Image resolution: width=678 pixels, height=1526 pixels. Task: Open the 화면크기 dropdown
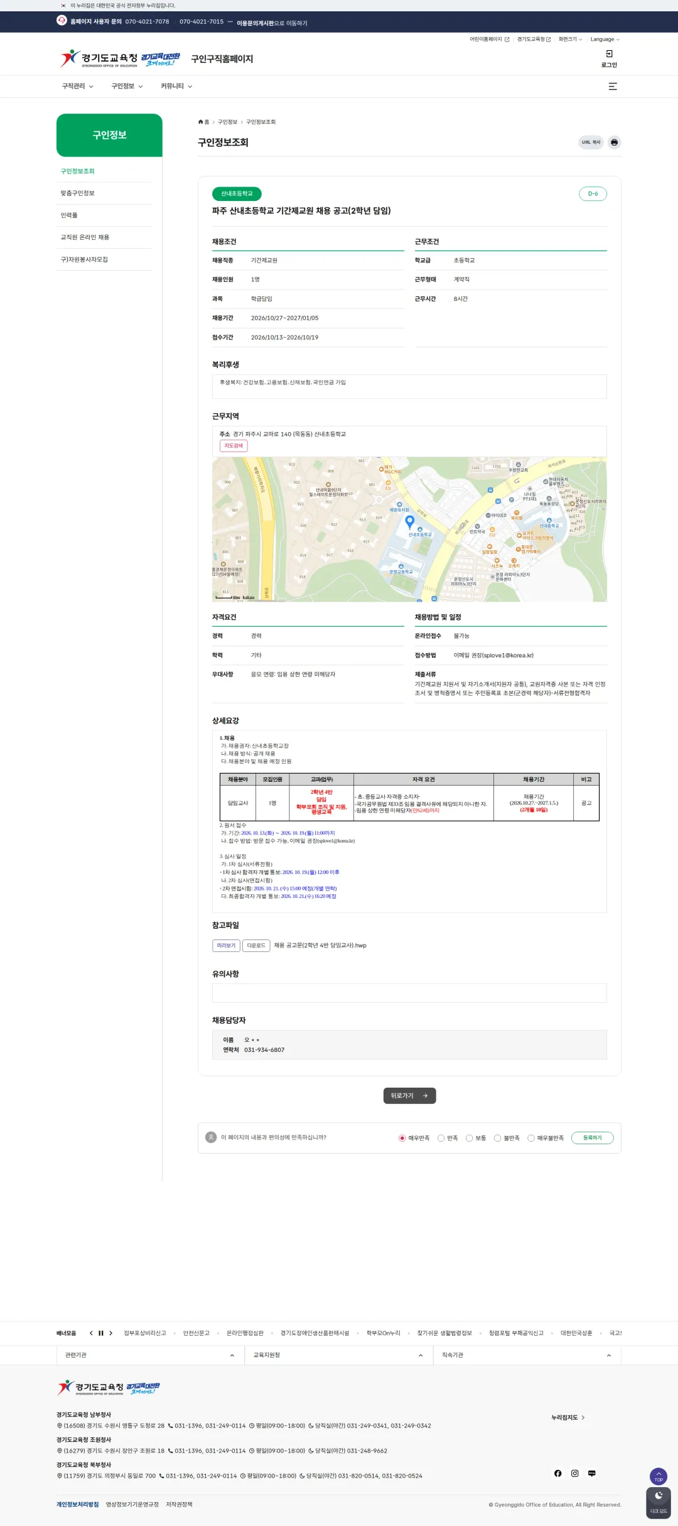tap(570, 40)
